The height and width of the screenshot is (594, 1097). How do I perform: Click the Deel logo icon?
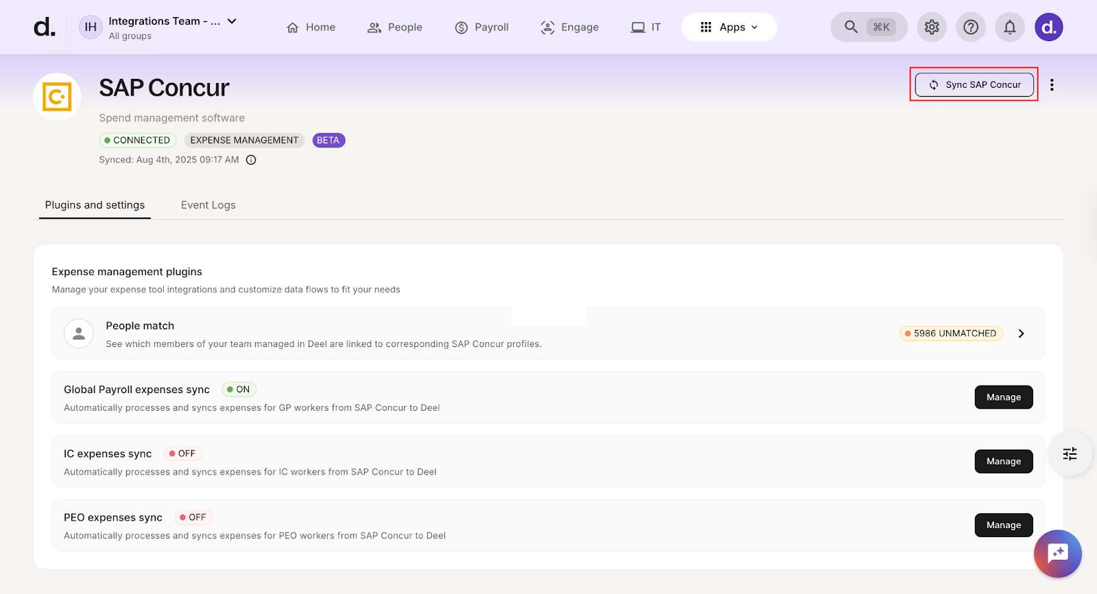tap(45, 27)
